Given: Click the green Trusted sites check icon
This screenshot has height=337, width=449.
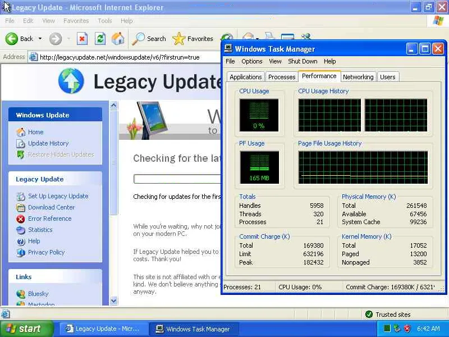Looking at the screenshot, I should click(369, 315).
